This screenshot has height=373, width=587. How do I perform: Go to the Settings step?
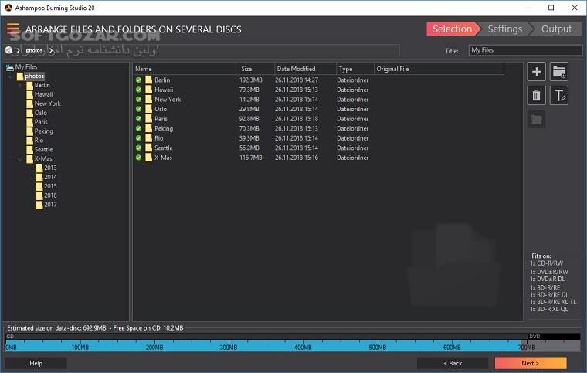(504, 29)
